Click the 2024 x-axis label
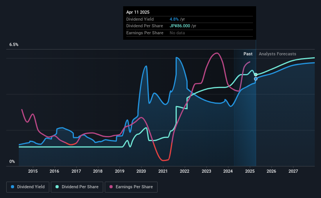The image size is (321, 198). tap(228, 171)
